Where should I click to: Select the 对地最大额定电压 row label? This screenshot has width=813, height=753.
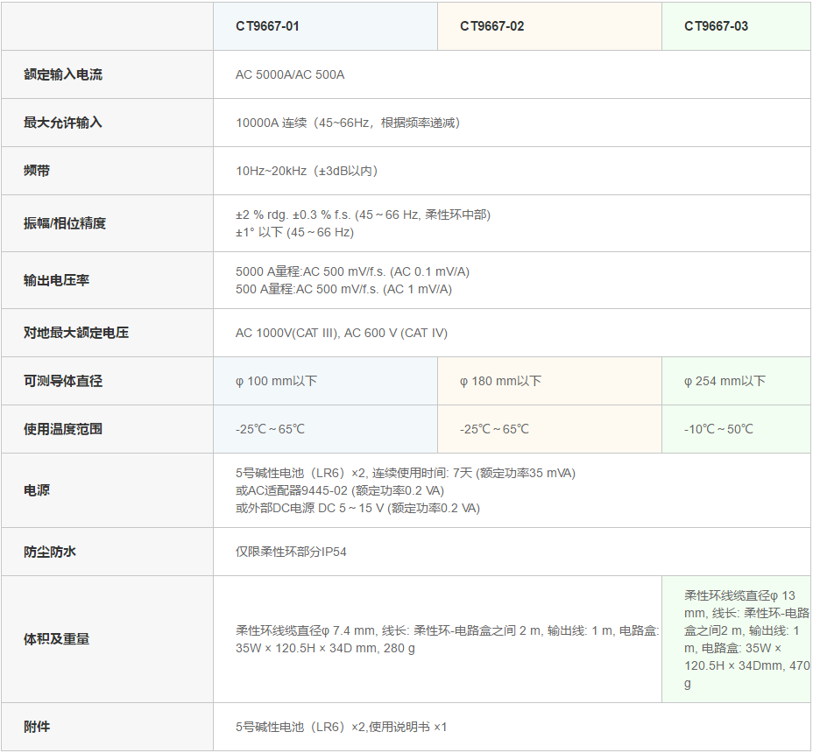point(76,333)
